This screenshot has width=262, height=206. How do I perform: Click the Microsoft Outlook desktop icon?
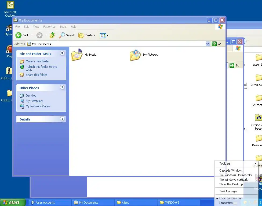pos(10,5)
